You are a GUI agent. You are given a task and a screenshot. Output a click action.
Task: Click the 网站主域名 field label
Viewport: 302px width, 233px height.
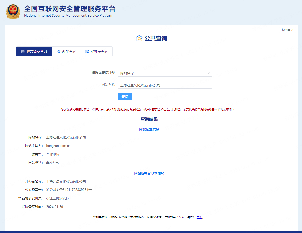(x=34, y=146)
